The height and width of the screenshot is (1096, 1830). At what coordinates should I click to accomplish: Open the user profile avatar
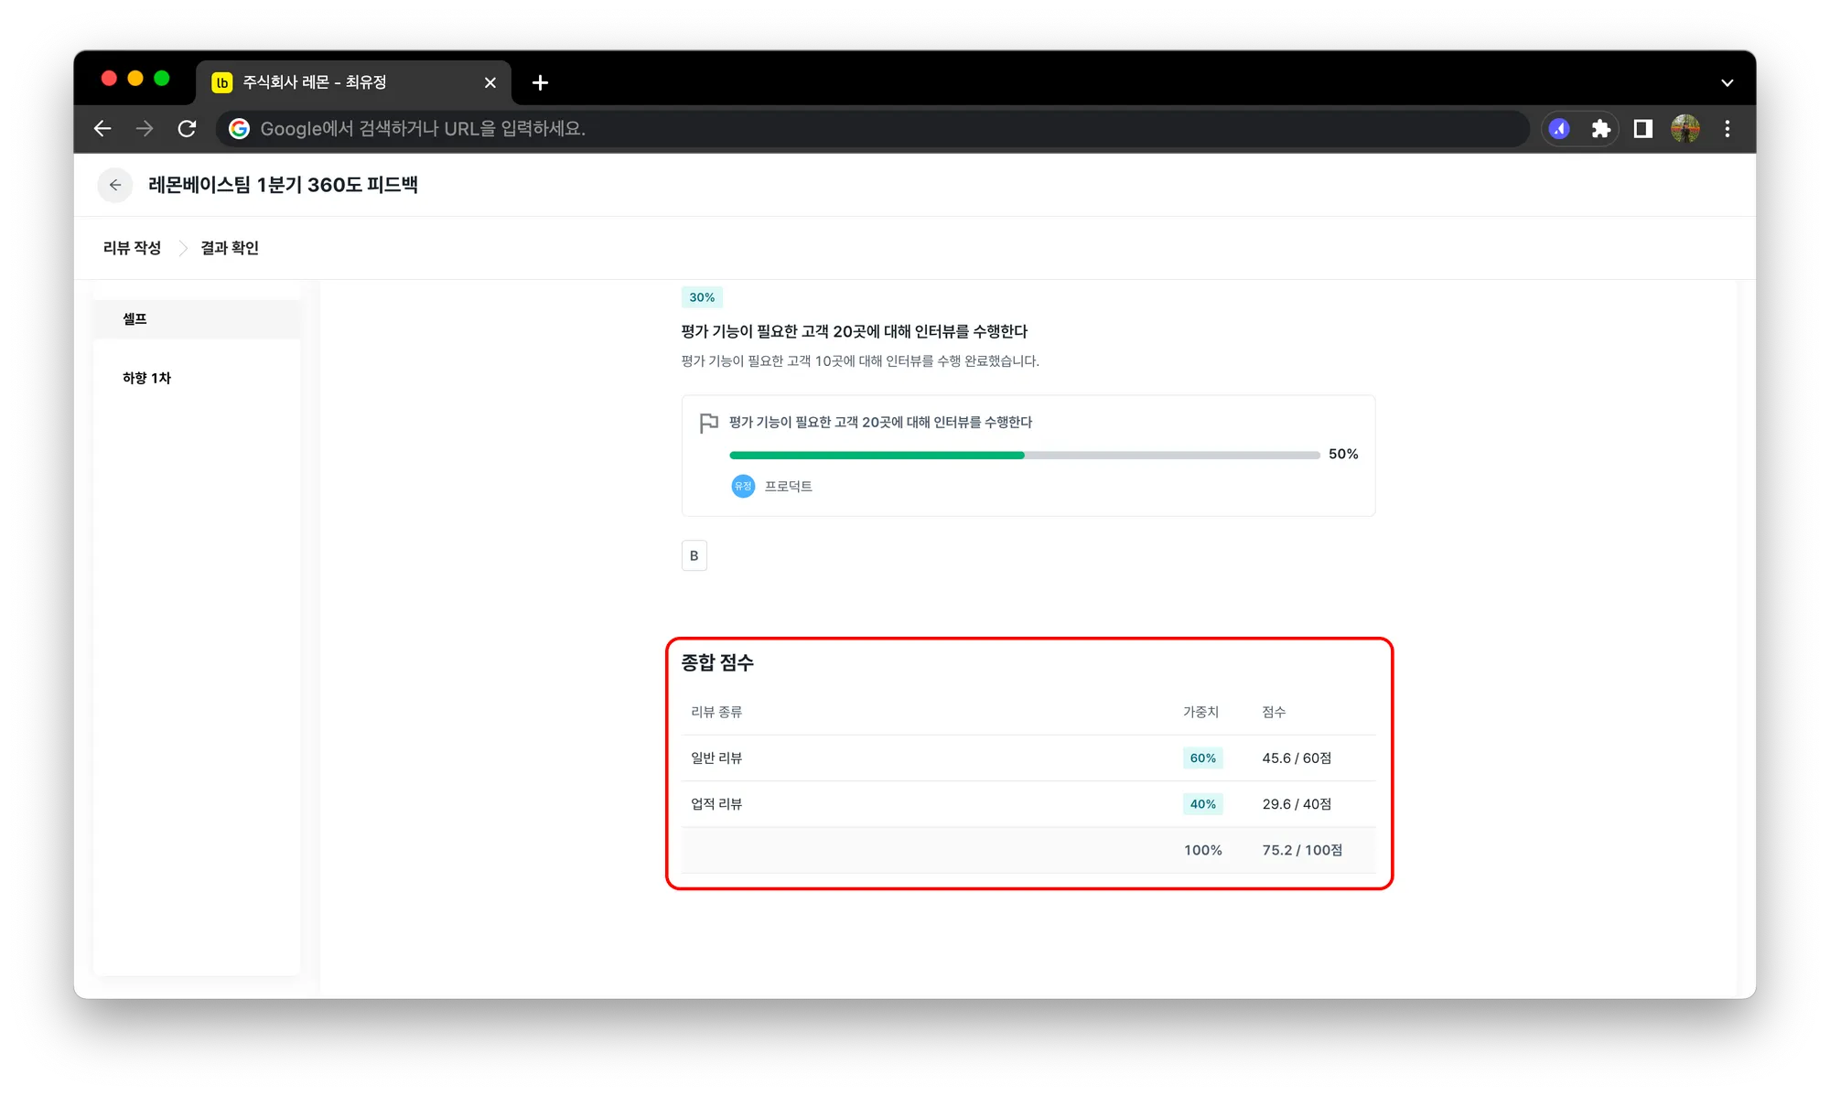click(1685, 129)
